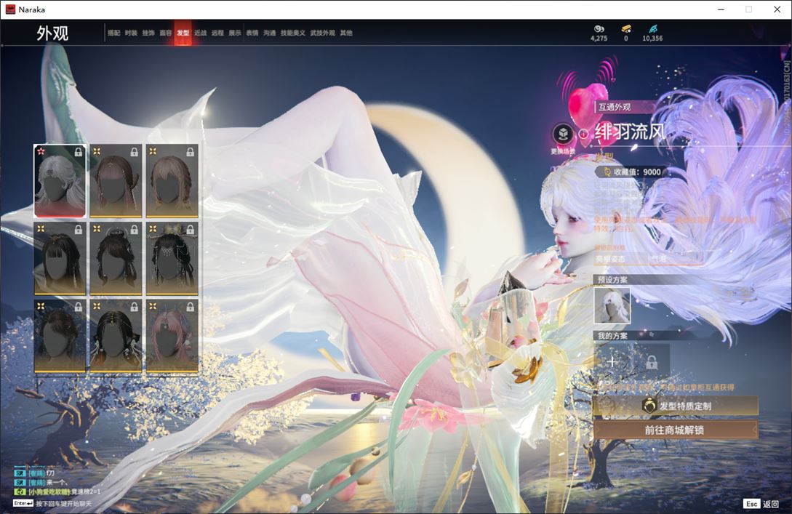The height and width of the screenshot is (514, 792).
Task: Click the Esc 返回 back button
Action: [761, 504]
